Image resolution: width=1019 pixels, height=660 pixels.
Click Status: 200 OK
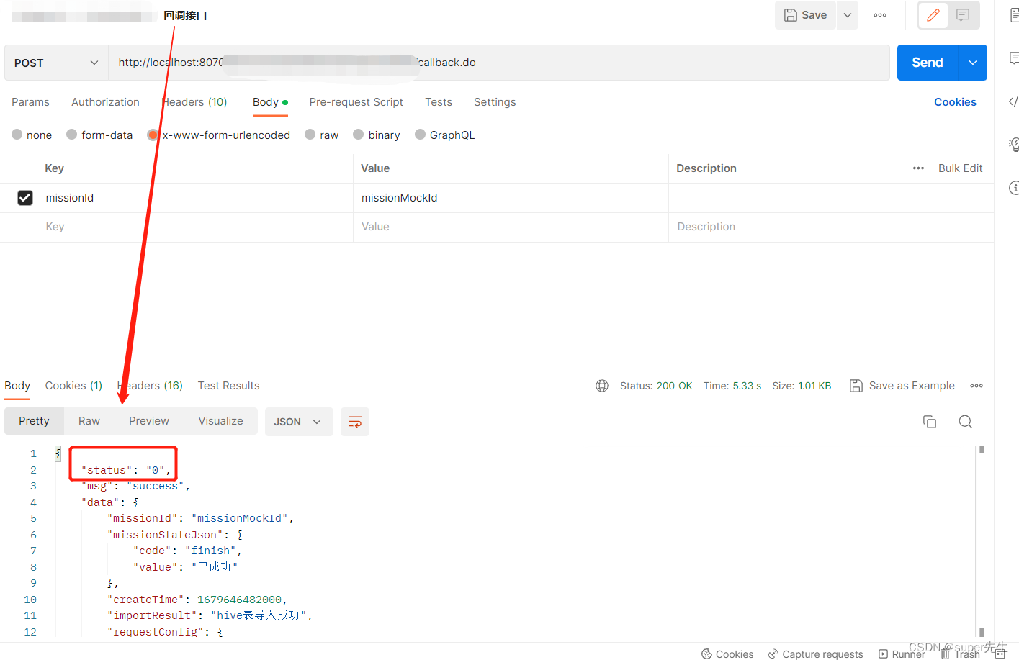[656, 386]
